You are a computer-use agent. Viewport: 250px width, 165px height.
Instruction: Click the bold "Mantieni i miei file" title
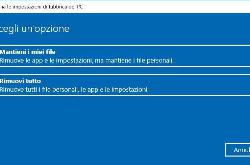tap(28, 52)
